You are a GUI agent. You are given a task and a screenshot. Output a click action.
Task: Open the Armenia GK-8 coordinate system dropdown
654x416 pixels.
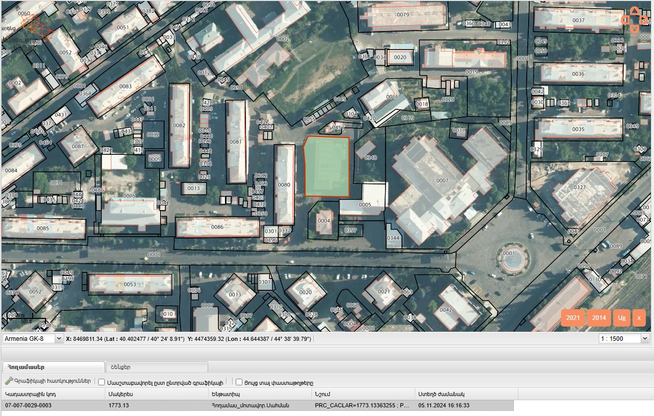point(33,338)
